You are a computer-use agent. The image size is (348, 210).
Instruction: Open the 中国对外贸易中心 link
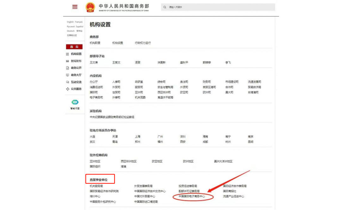(x=145, y=196)
